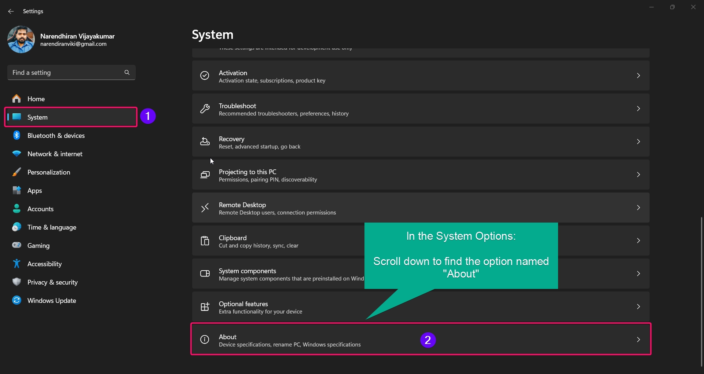Open Time & language
Viewport: 704px width, 374px height.
tap(71, 227)
